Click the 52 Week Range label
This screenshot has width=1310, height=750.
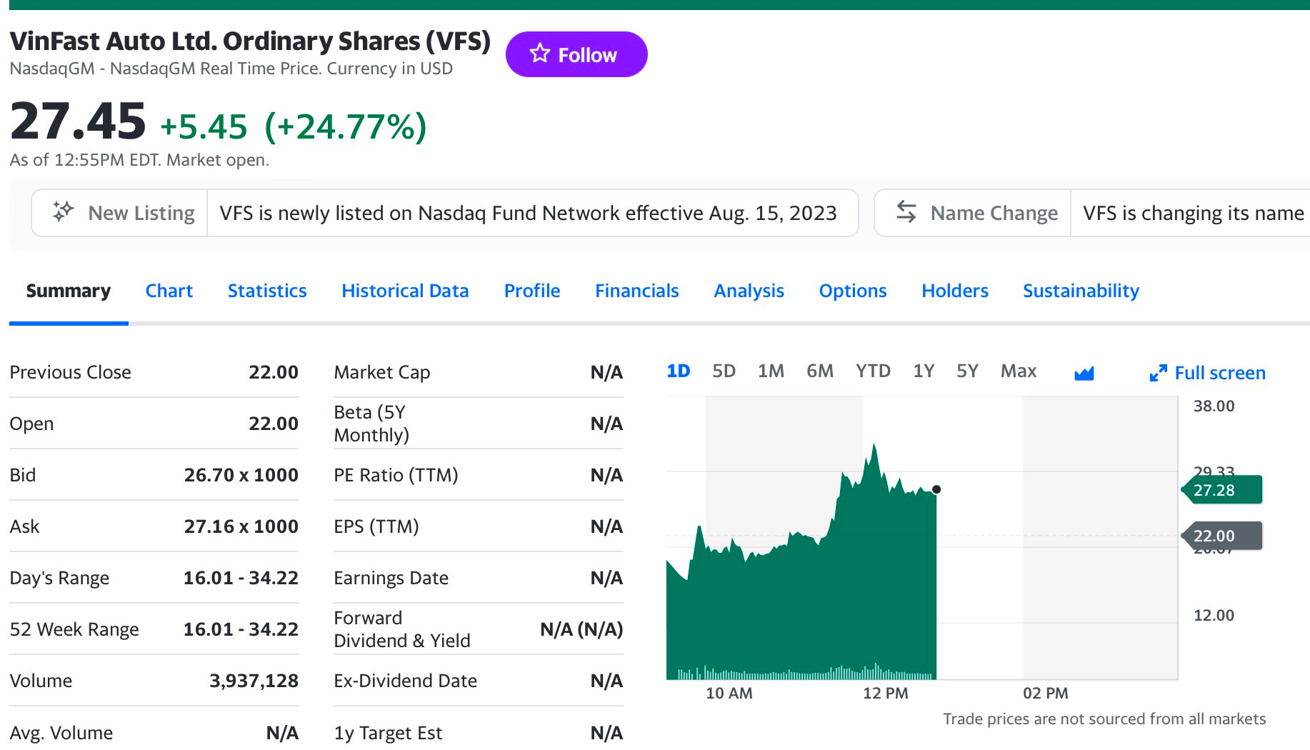pos(74,629)
